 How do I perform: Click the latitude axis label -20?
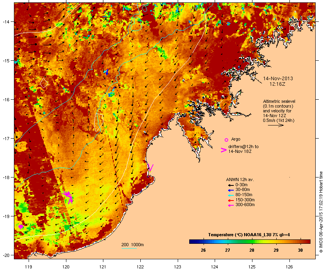click(x=6, y=255)
